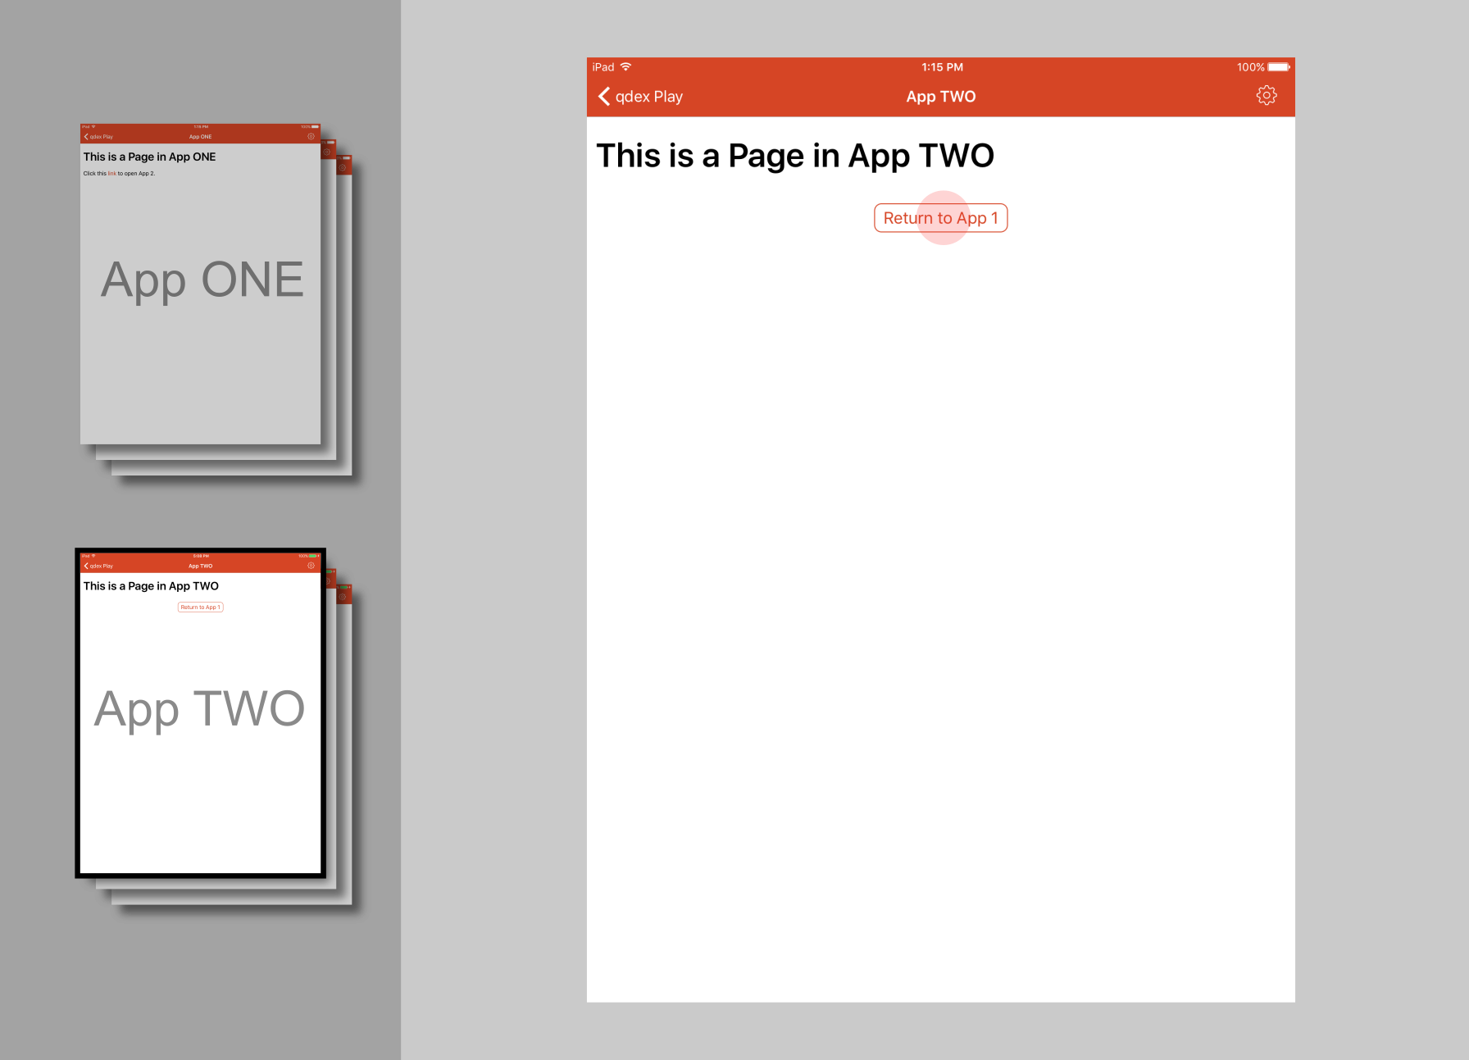The image size is (1469, 1060).
Task: Click qdex Play back in App TWO thumbnail
Action: pos(98,566)
